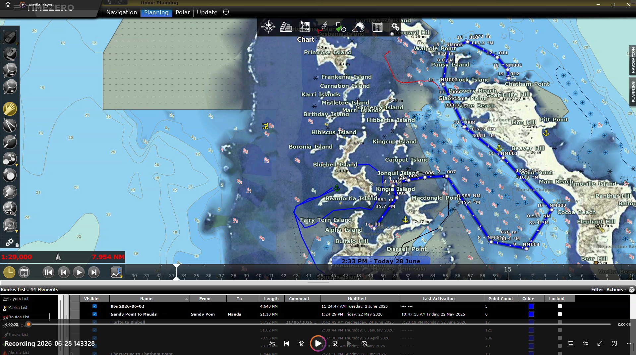The height and width of the screenshot is (355, 636).
Task: Select the zoom in magnifier tool
Action: click(x=10, y=70)
